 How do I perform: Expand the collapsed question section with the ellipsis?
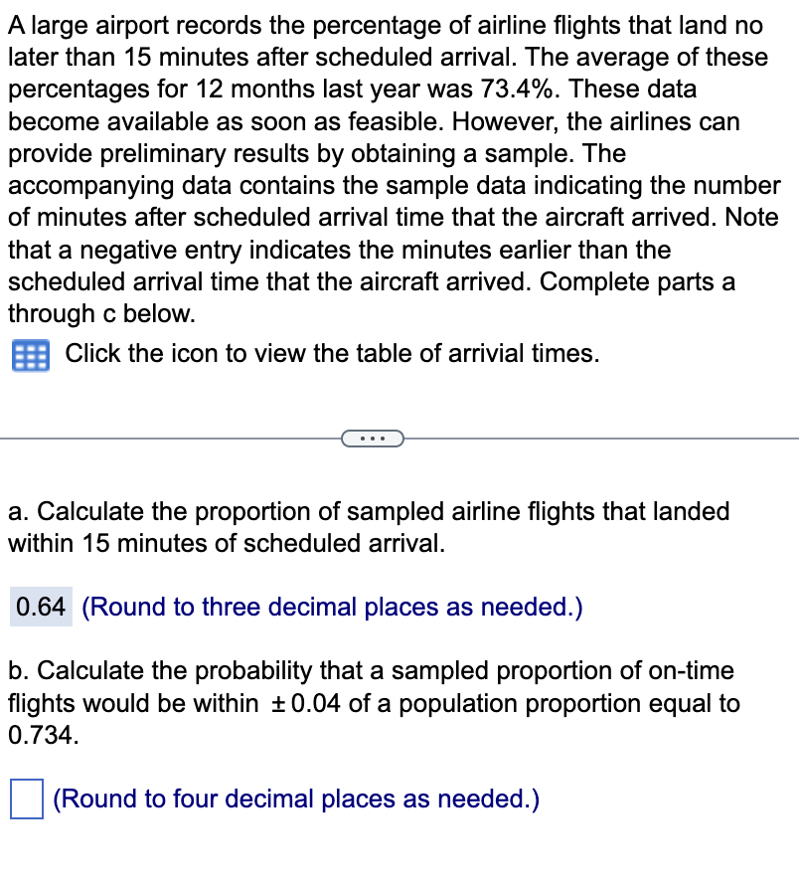pyautogui.click(x=372, y=438)
